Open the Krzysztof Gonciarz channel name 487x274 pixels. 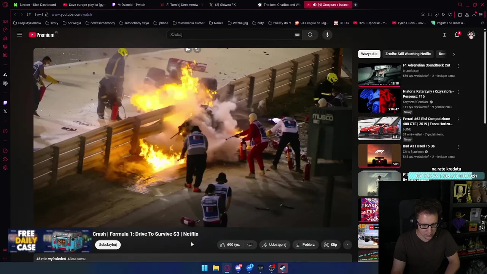415,102
